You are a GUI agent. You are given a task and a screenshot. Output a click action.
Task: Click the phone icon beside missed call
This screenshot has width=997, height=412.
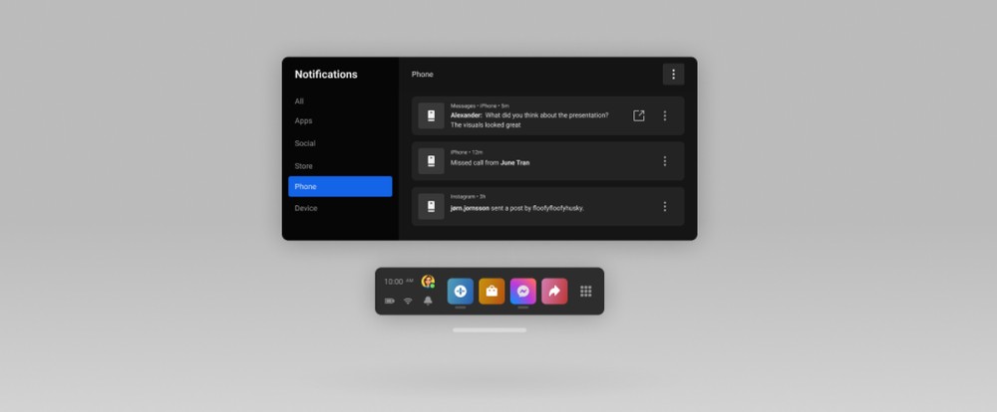point(431,161)
